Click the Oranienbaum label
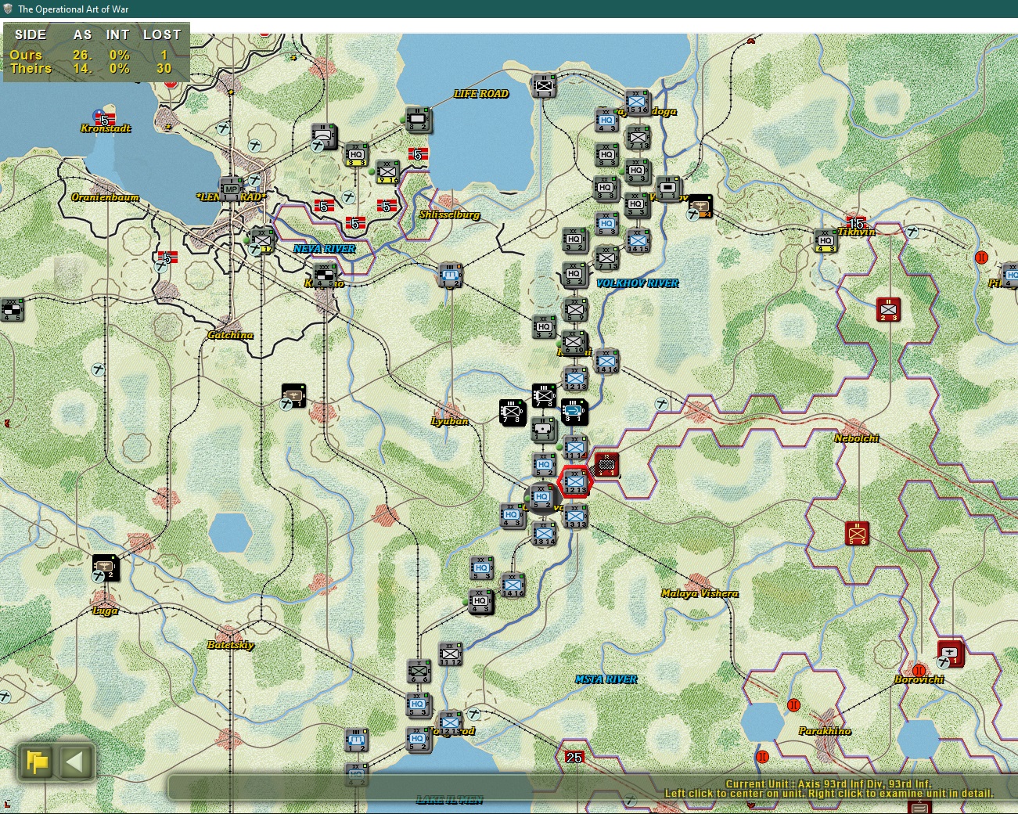The height and width of the screenshot is (814, 1018). coord(105,197)
